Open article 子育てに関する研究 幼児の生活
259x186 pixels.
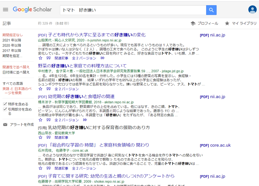click(111, 176)
